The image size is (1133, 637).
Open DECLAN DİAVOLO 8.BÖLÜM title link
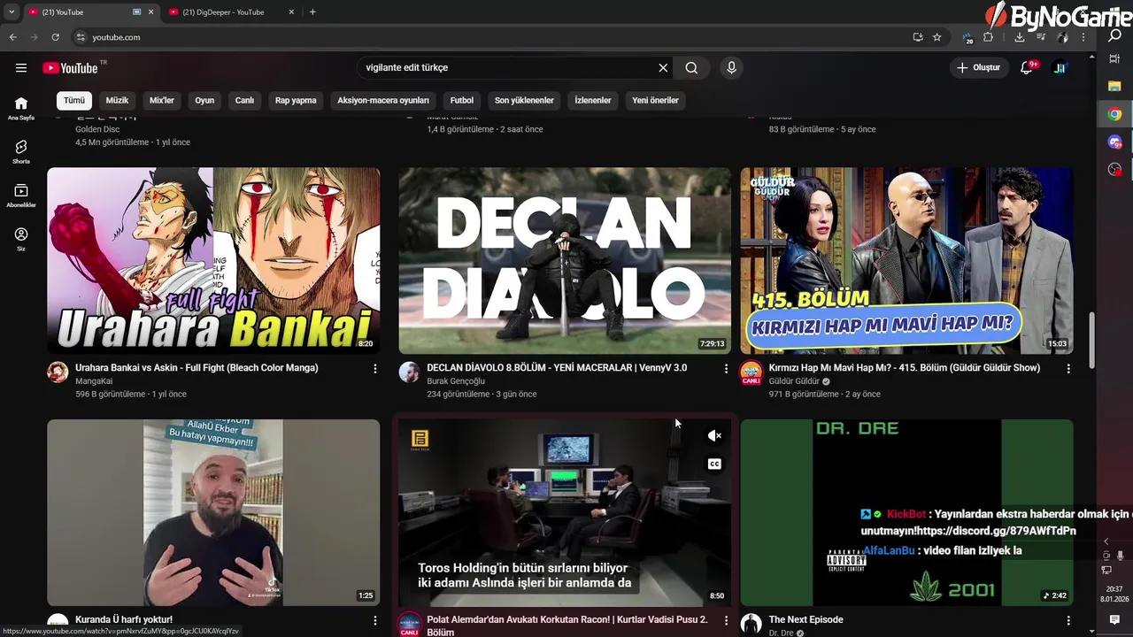[557, 368]
